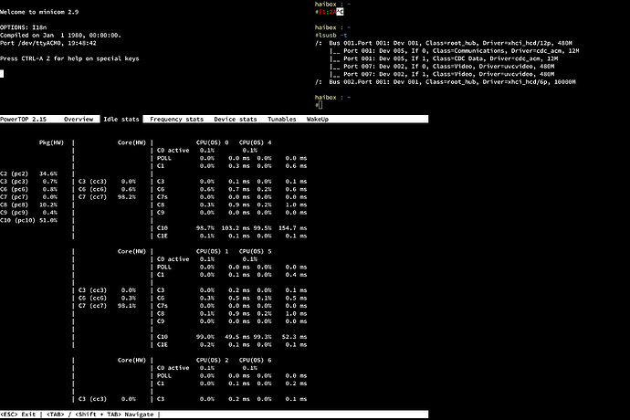
Task: Click Port 007 If 1 uvcvideo line
Action: coord(442,74)
